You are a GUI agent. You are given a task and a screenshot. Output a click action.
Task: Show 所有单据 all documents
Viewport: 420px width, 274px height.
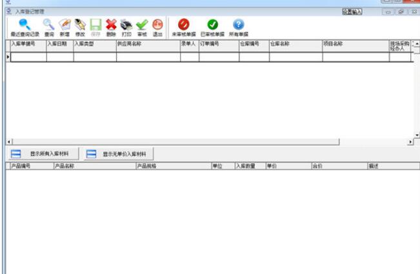239,28
